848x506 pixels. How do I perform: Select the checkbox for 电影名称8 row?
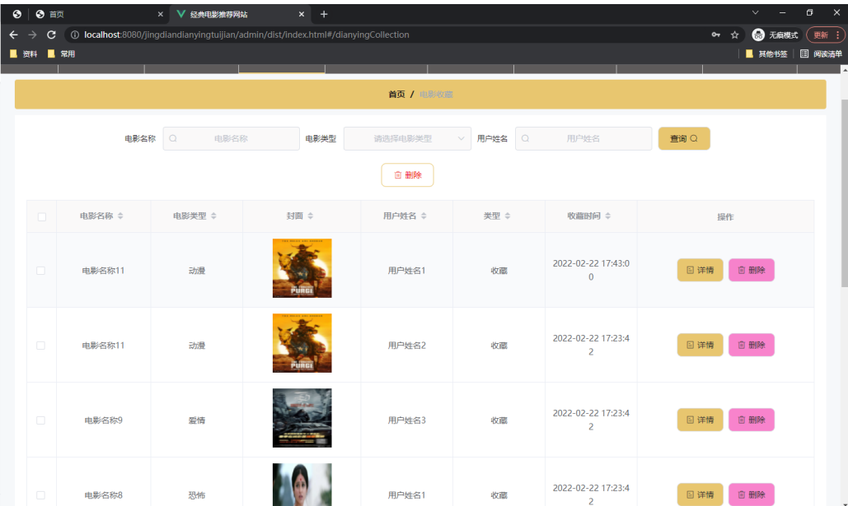(40, 494)
